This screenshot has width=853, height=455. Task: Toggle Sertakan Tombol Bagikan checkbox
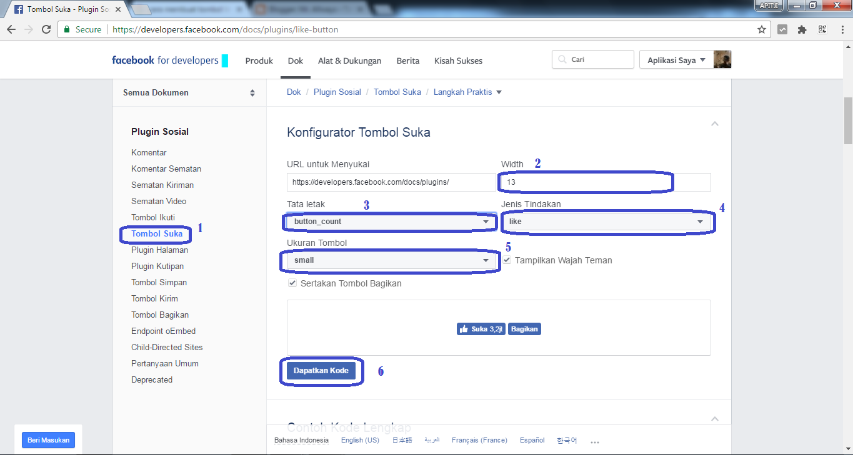point(292,283)
